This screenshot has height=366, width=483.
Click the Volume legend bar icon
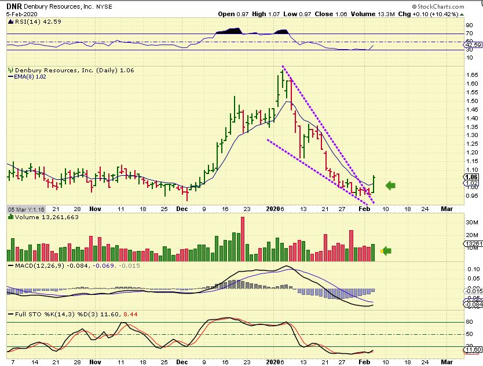click(x=11, y=217)
